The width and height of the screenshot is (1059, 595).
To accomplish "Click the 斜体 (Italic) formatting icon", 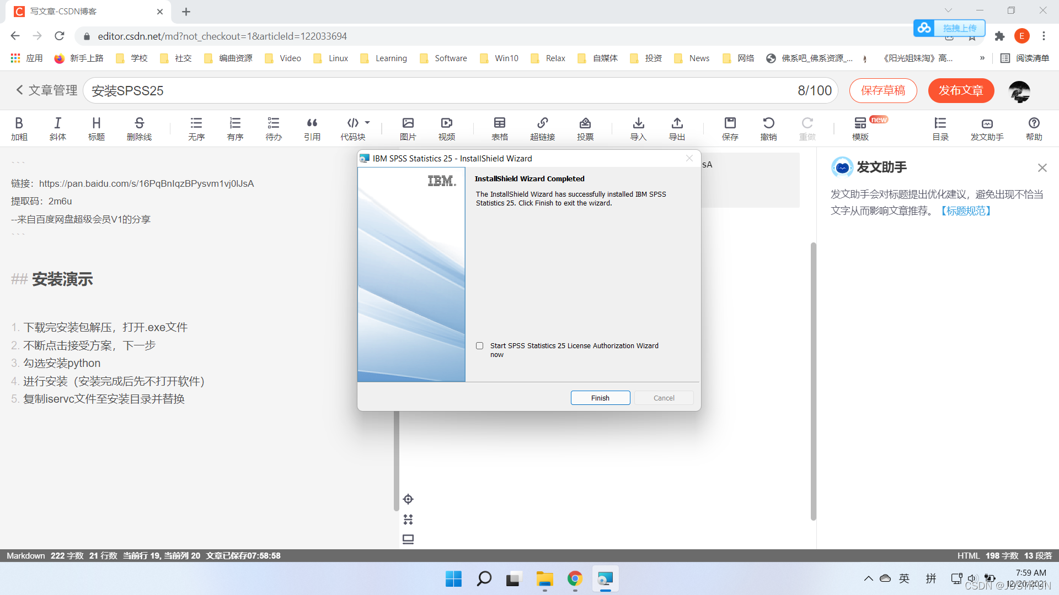I will pyautogui.click(x=58, y=128).
